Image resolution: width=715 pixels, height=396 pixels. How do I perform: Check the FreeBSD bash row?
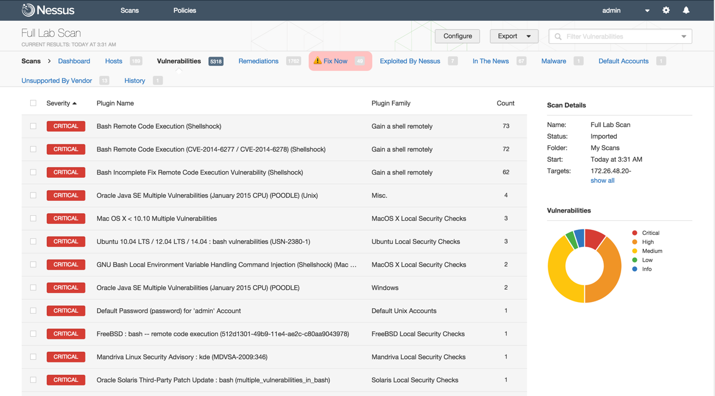click(33, 334)
